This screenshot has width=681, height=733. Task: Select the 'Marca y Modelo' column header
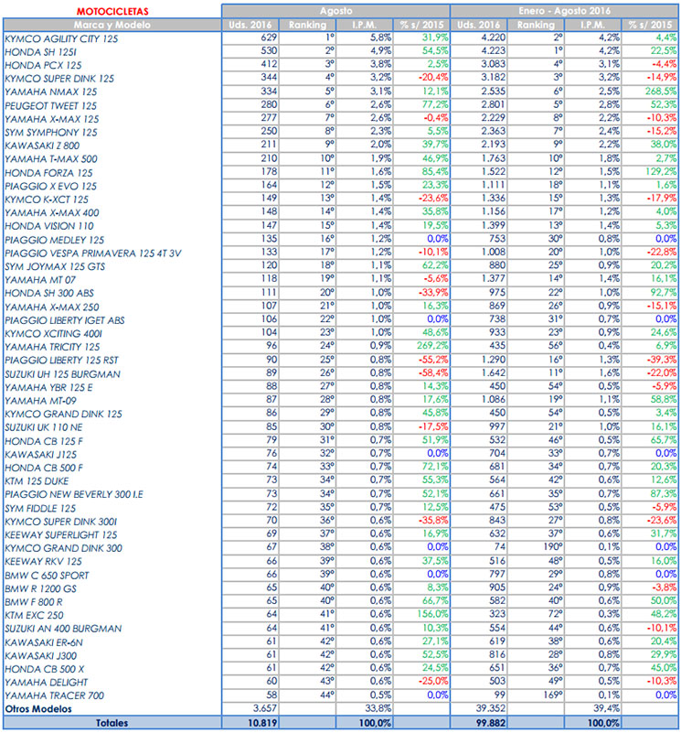click(112, 25)
